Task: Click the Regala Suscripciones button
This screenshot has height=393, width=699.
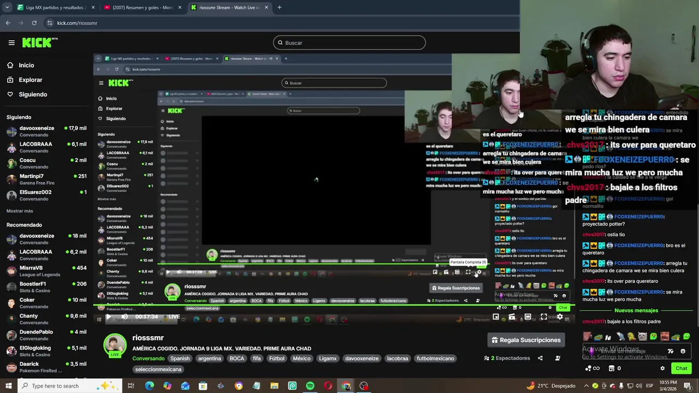Action: [x=526, y=340]
